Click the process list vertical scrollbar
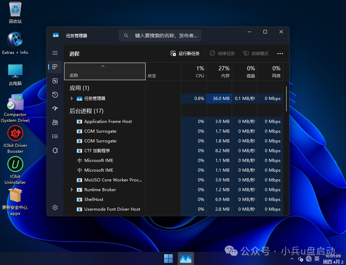The width and height of the screenshot is (346, 265). click(x=286, y=99)
